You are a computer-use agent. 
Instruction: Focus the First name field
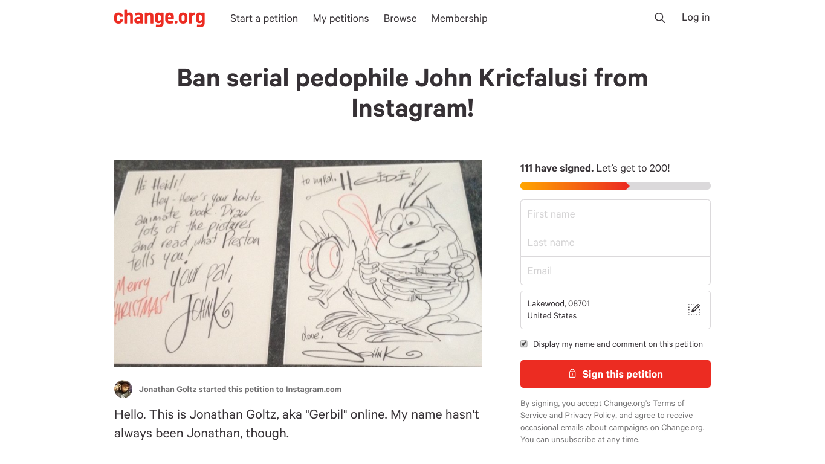(615, 214)
